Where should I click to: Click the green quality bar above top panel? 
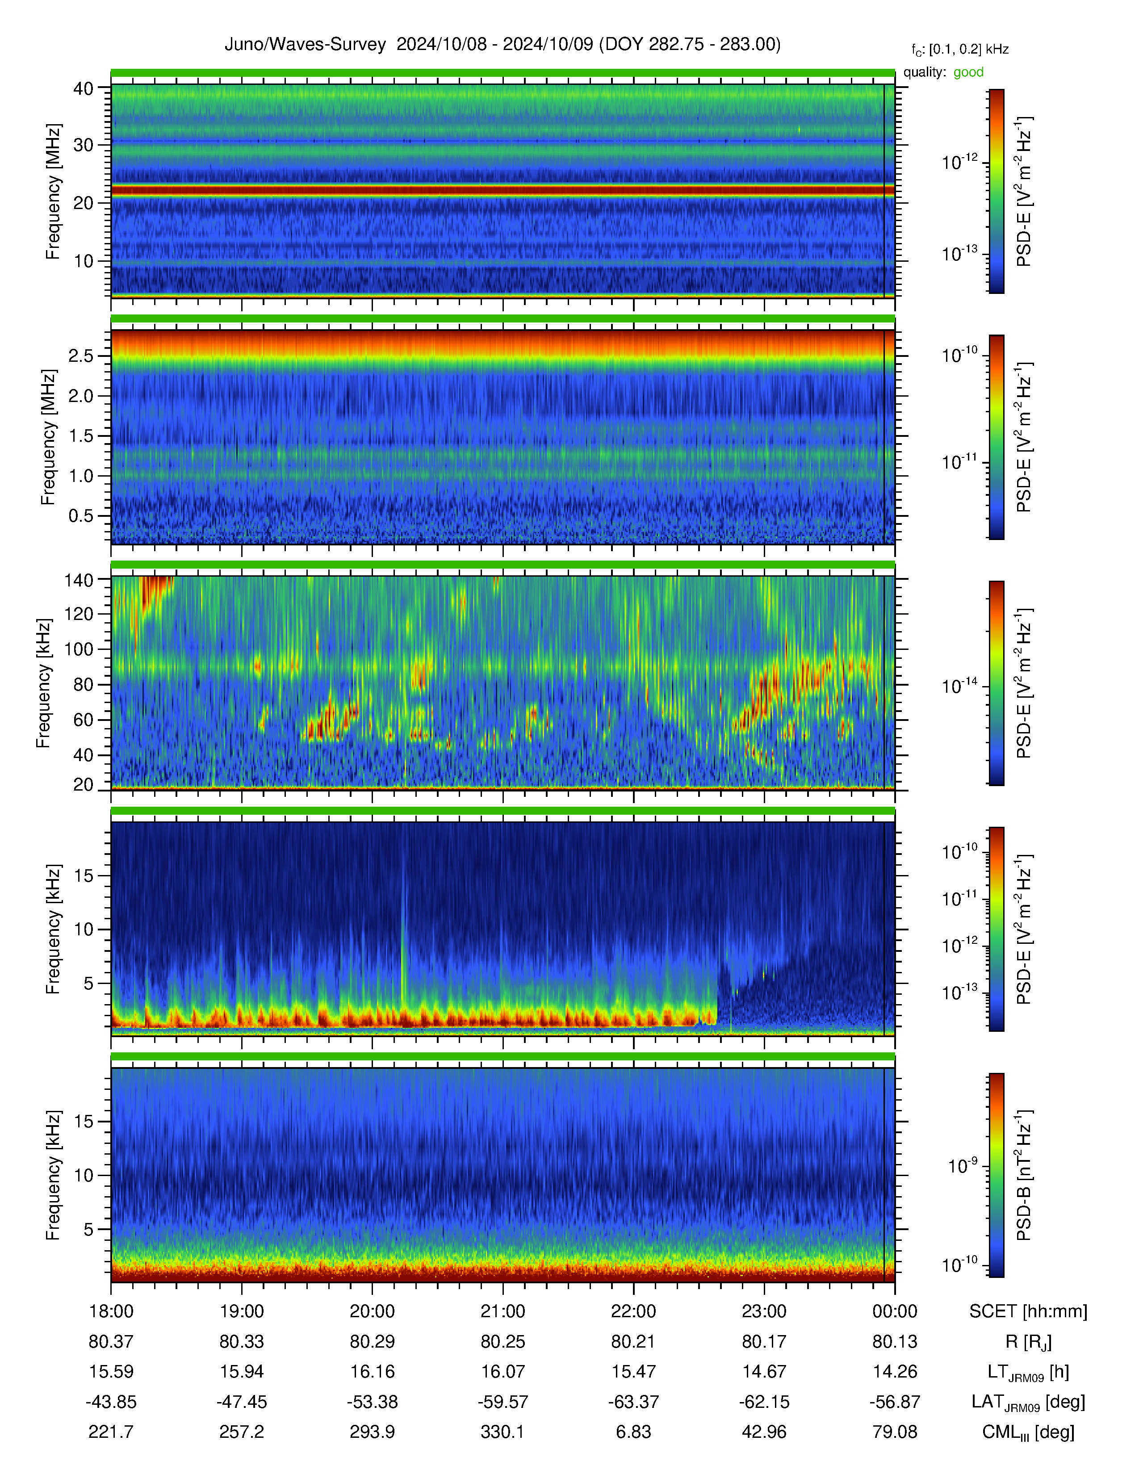click(x=502, y=72)
